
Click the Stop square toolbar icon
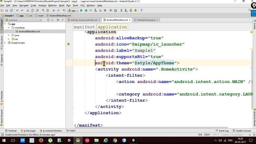point(105,10)
